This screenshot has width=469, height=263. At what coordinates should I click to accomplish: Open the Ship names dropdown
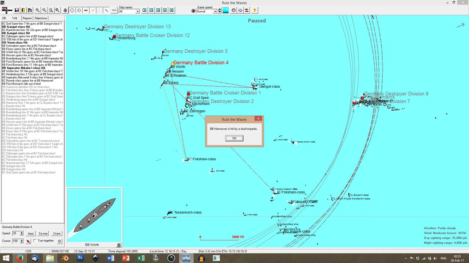[x=138, y=11]
